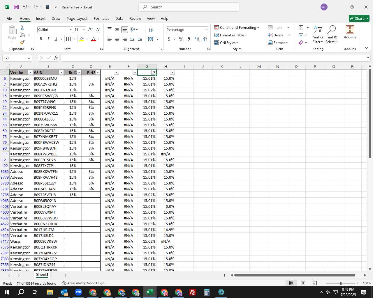
Task: Open active filter on column G
Action: 154,72
